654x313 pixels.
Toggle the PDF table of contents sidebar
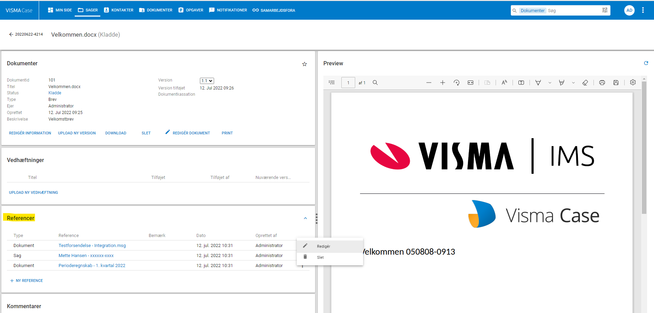click(x=332, y=83)
